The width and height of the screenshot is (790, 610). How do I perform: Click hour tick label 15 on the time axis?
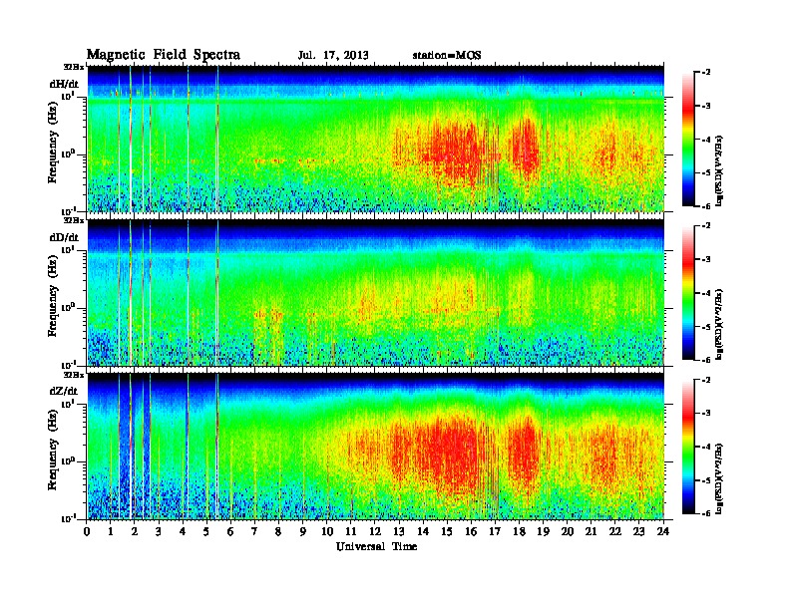pos(447,532)
